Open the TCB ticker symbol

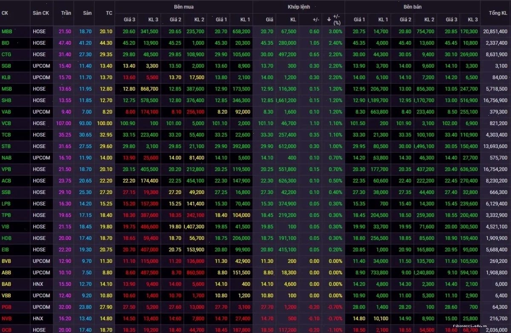tap(6, 135)
